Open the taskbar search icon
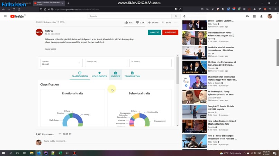 pos(10,153)
